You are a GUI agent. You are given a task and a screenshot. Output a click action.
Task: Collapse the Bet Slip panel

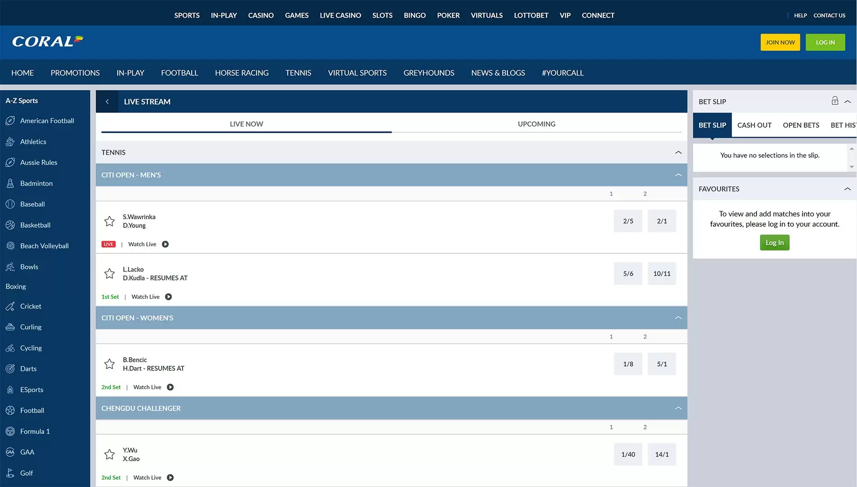[848, 101]
